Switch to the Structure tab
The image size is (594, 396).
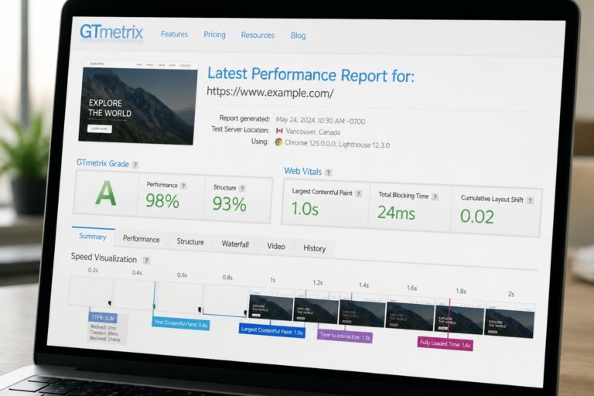pos(190,241)
